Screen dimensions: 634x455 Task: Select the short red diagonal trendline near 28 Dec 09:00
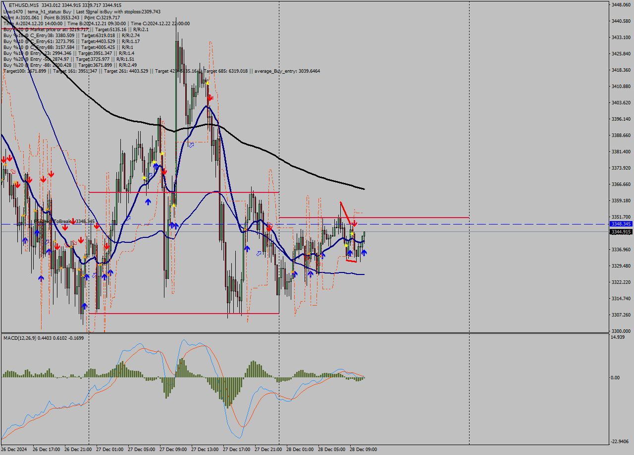346,213
